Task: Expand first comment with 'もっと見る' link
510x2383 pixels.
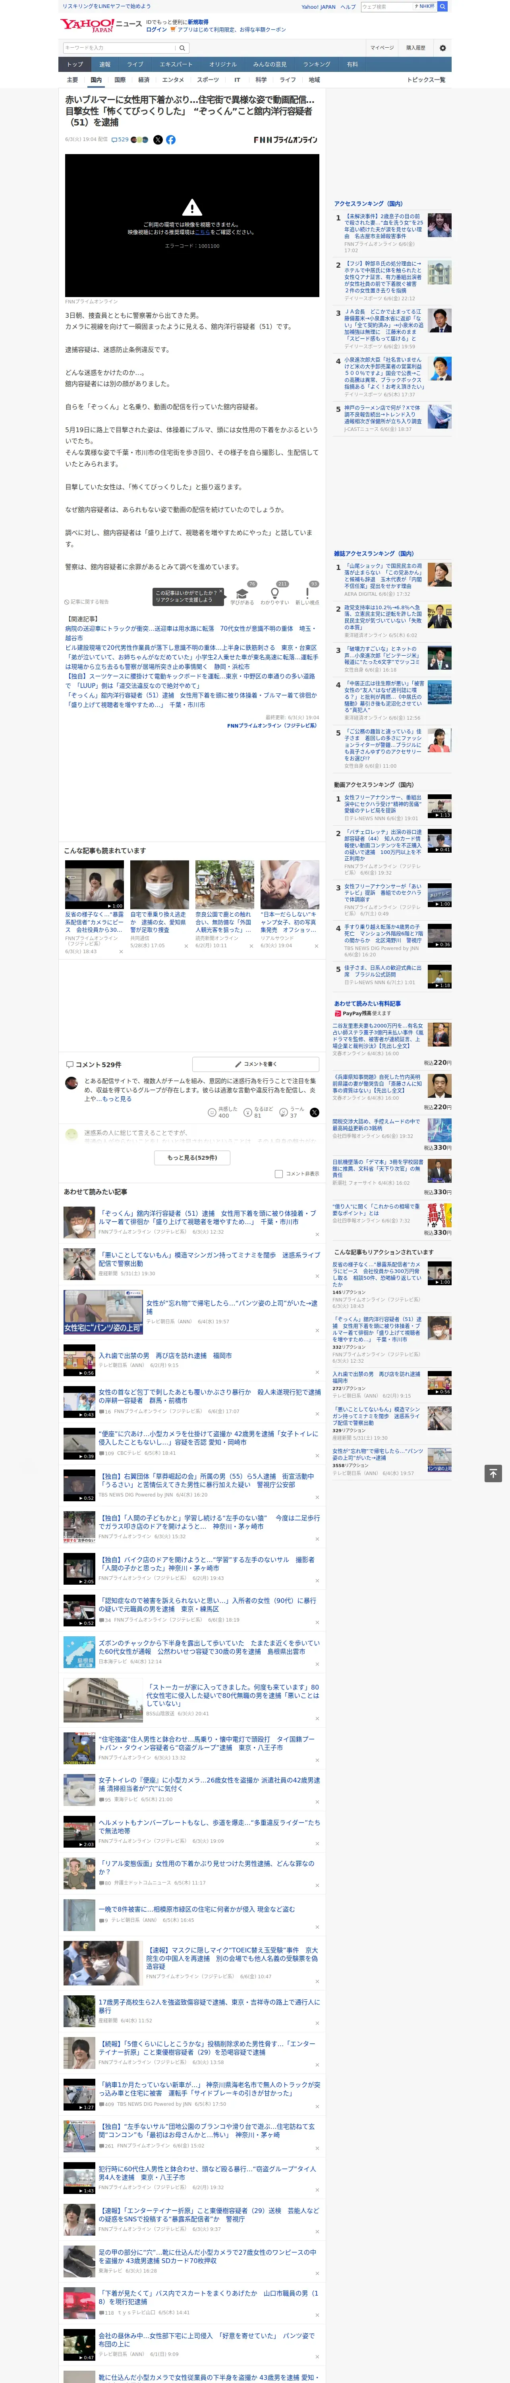Action: coord(117,1099)
